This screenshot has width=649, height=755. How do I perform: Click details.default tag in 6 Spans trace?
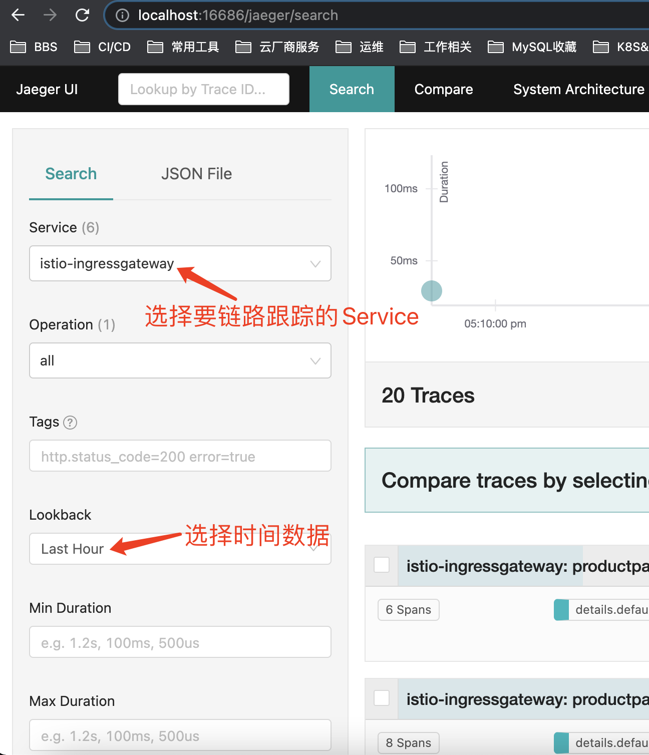pyautogui.click(x=602, y=610)
